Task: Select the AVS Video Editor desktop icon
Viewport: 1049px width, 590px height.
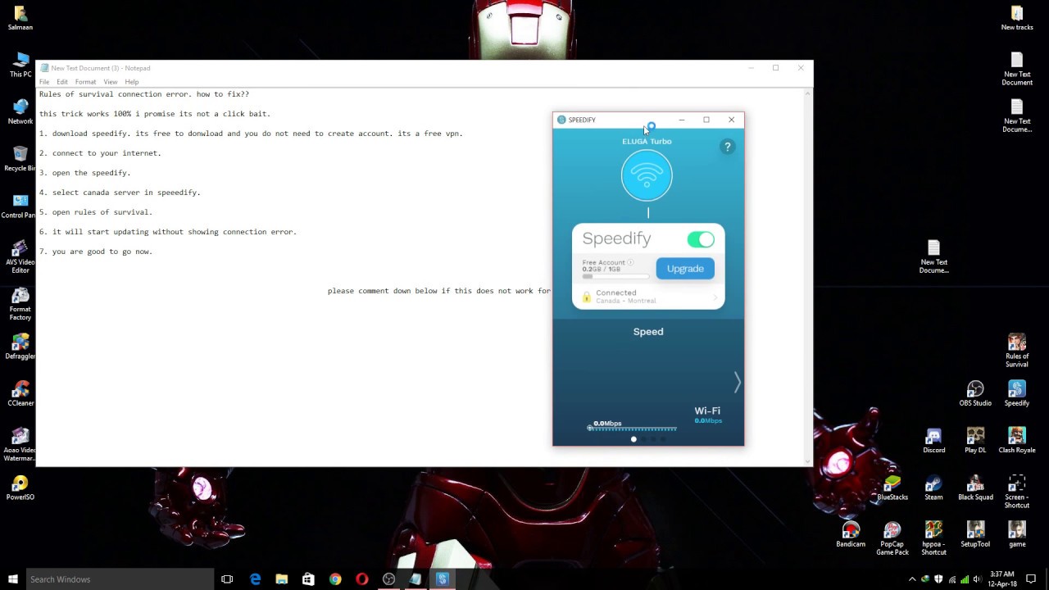Action: point(20,257)
